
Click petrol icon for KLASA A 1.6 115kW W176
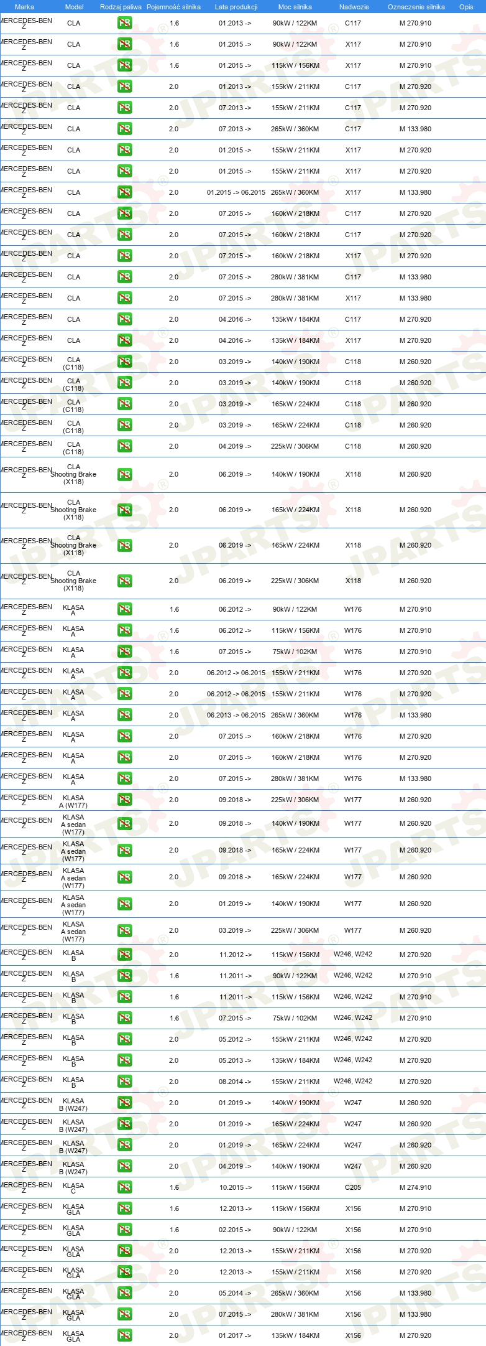point(124,630)
